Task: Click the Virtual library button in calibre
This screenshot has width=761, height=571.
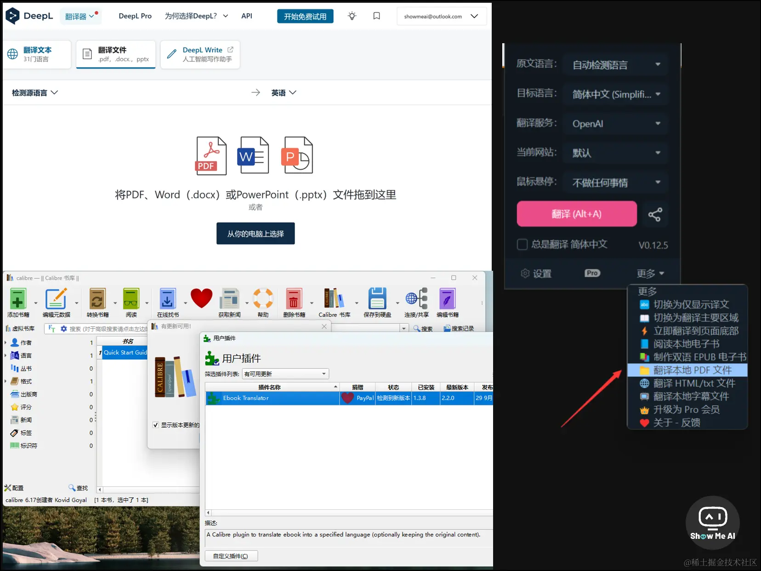Action: [20, 329]
